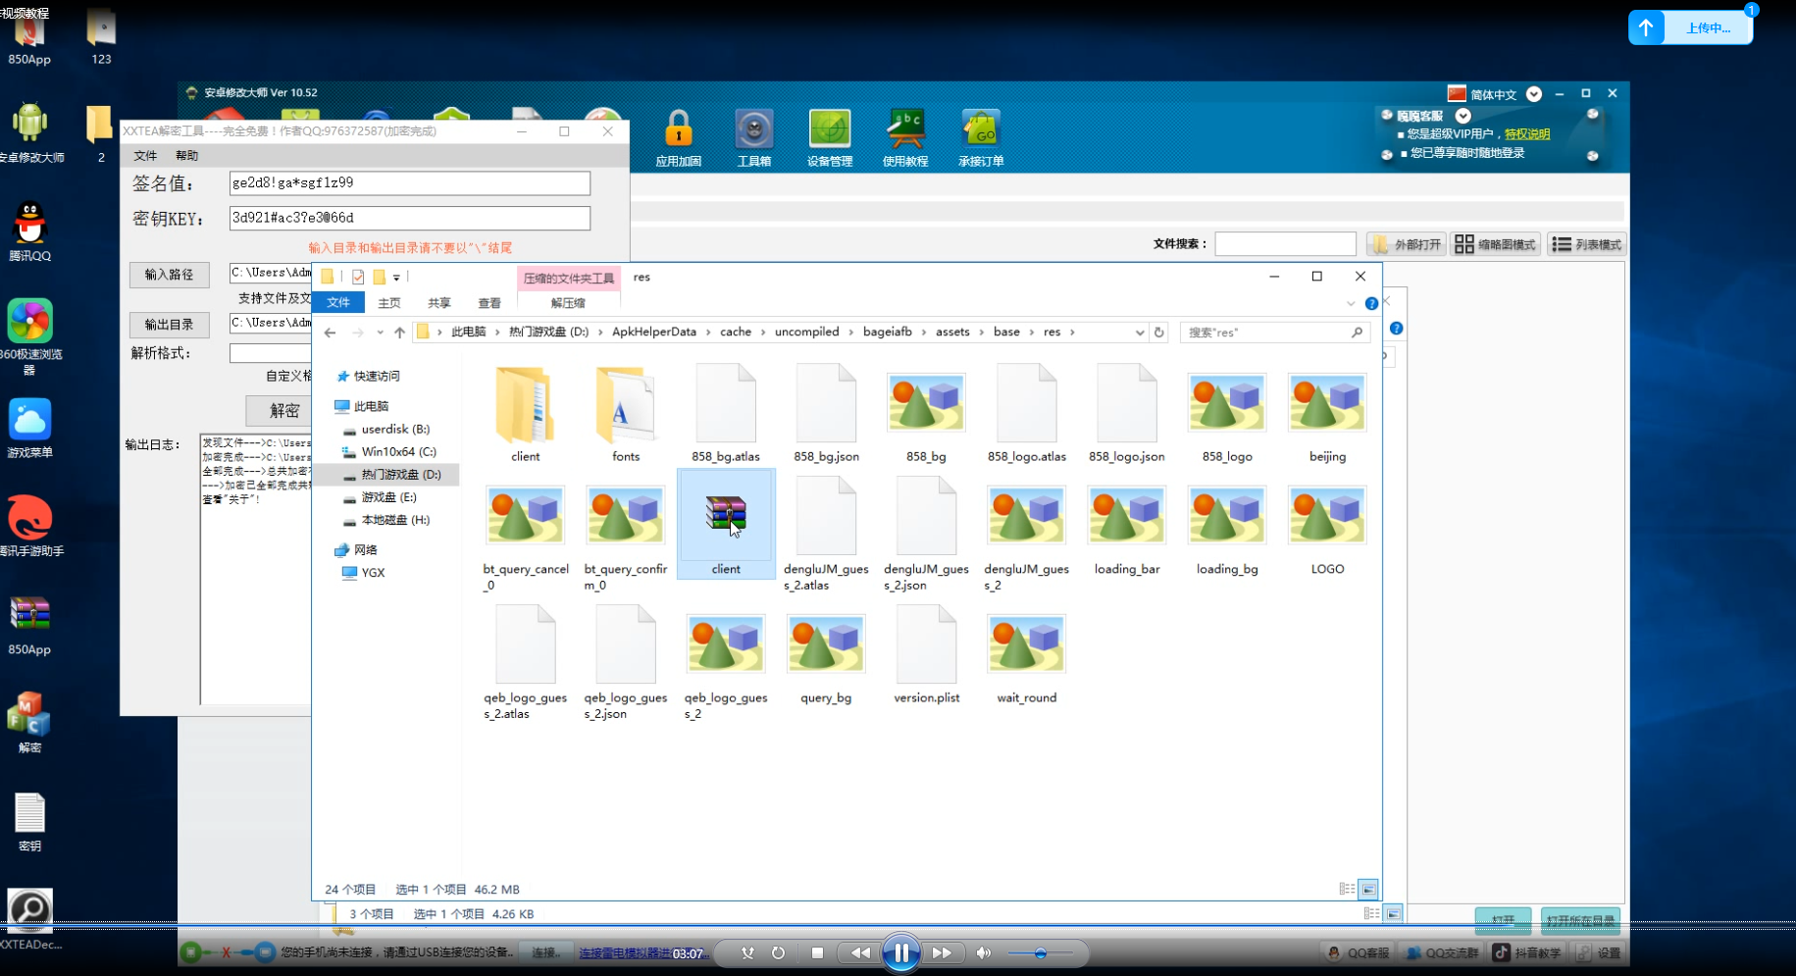The image size is (1796, 976).
Task: Open the 查看 ribbon tab
Action: click(489, 303)
